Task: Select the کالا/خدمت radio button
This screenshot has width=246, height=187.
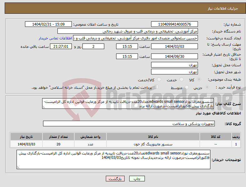Action: (x=159, y=79)
